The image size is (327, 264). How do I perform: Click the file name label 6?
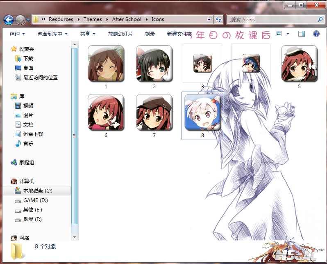click(x=106, y=135)
